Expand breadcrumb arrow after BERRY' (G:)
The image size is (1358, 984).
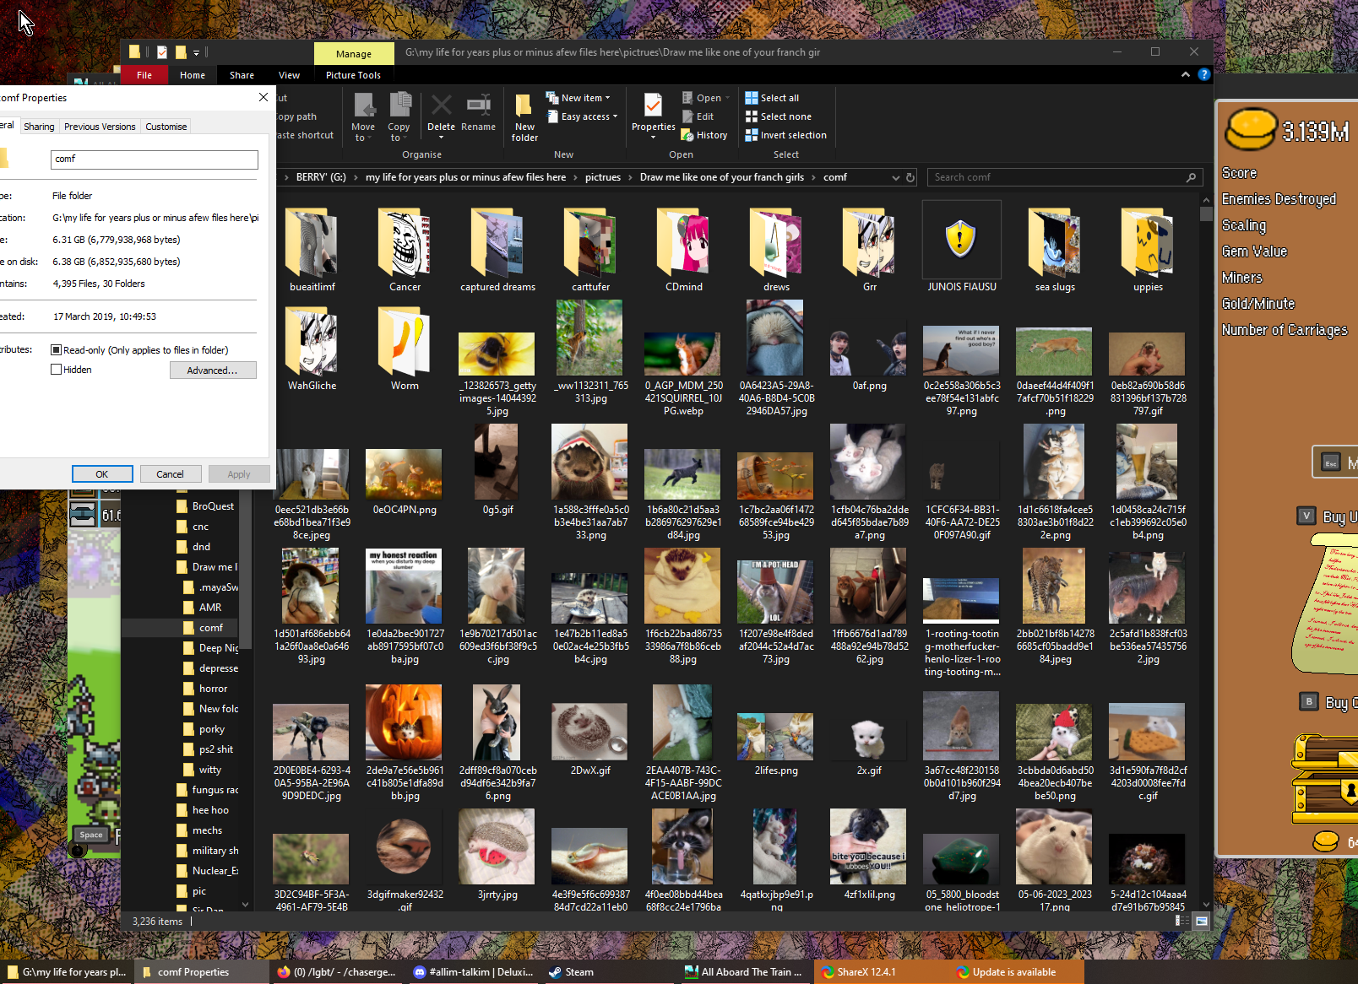point(356,177)
